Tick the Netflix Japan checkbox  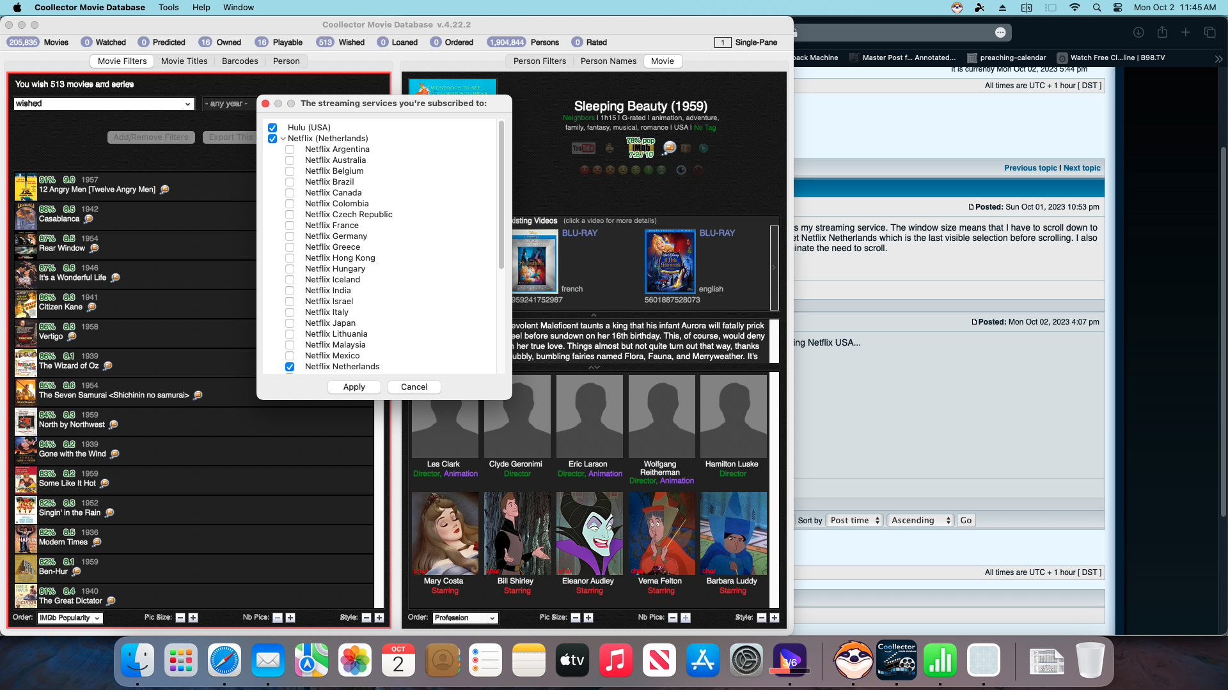(290, 323)
